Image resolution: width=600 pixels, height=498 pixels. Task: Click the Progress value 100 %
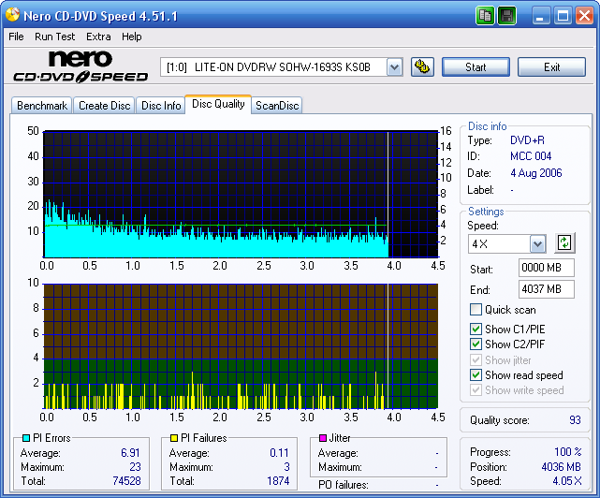coord(568,452)
